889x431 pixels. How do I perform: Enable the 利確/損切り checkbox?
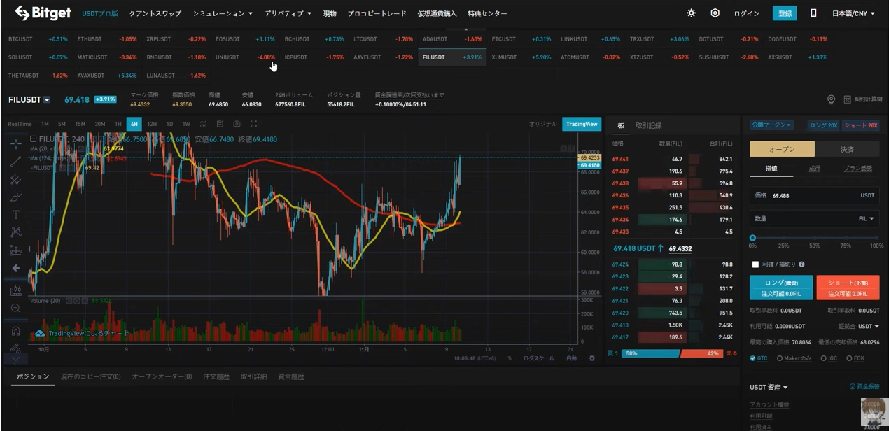tap(755, 264)
